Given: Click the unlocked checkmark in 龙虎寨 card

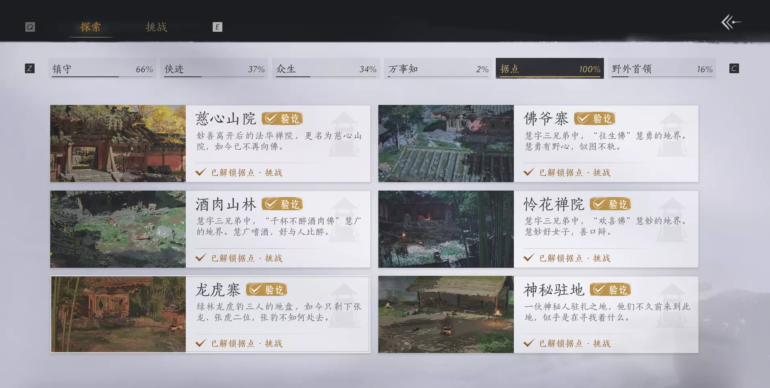Looking at the screenshot, I should (x=201, y=343).
